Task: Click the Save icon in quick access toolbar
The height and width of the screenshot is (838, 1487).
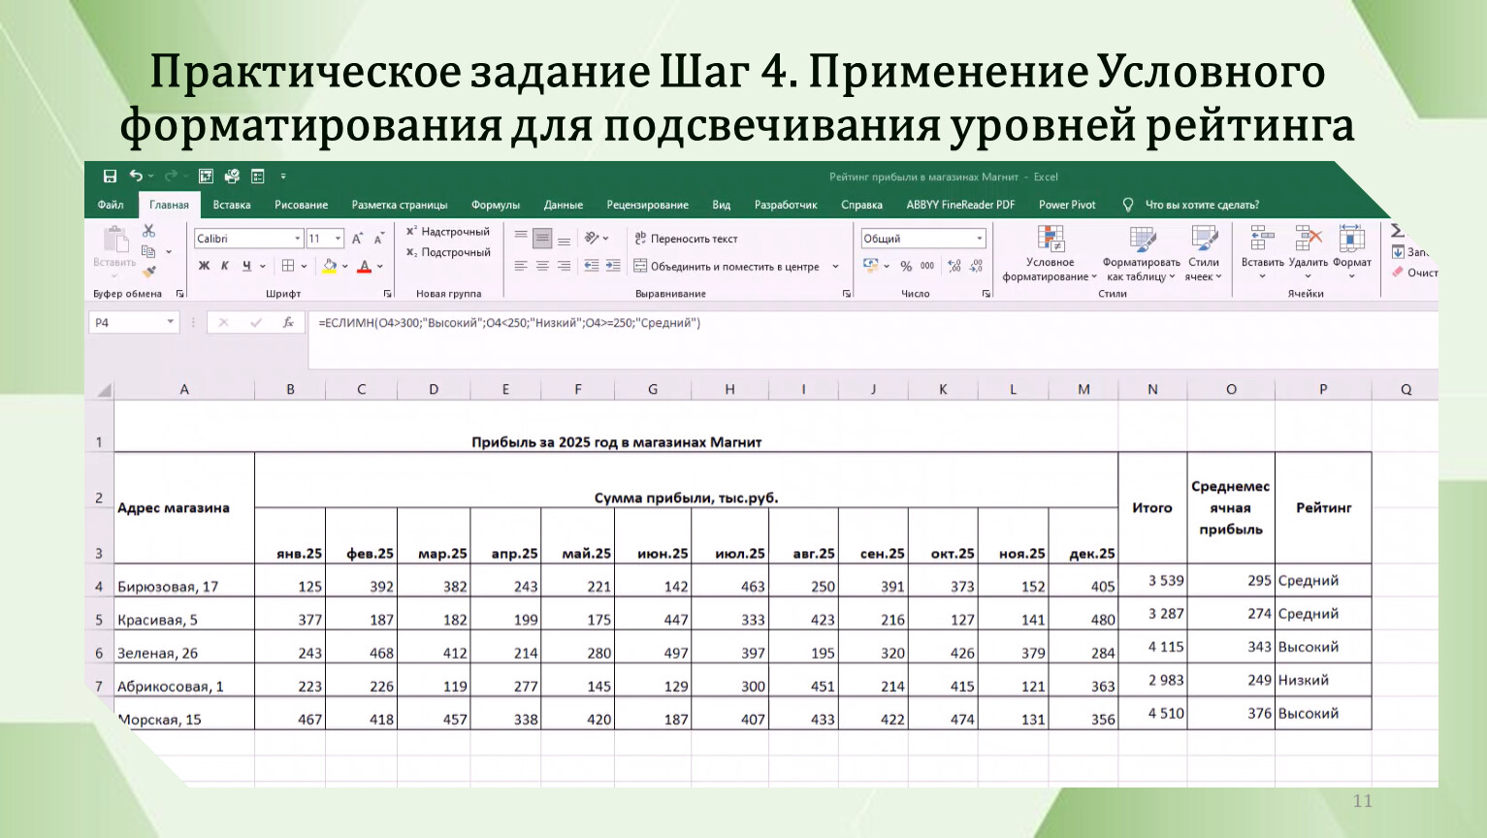Action: point(110,177)
